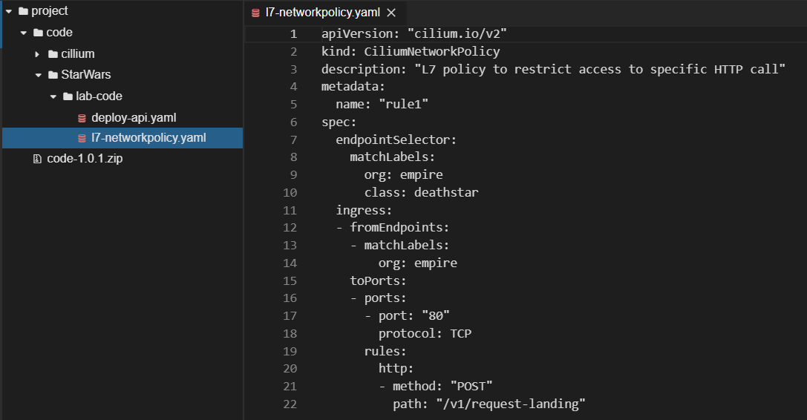Collapse the StarWars folder arrow
The width and height of the screenshot is (807, 420).
pyautogui.click(x=38, y=75)
